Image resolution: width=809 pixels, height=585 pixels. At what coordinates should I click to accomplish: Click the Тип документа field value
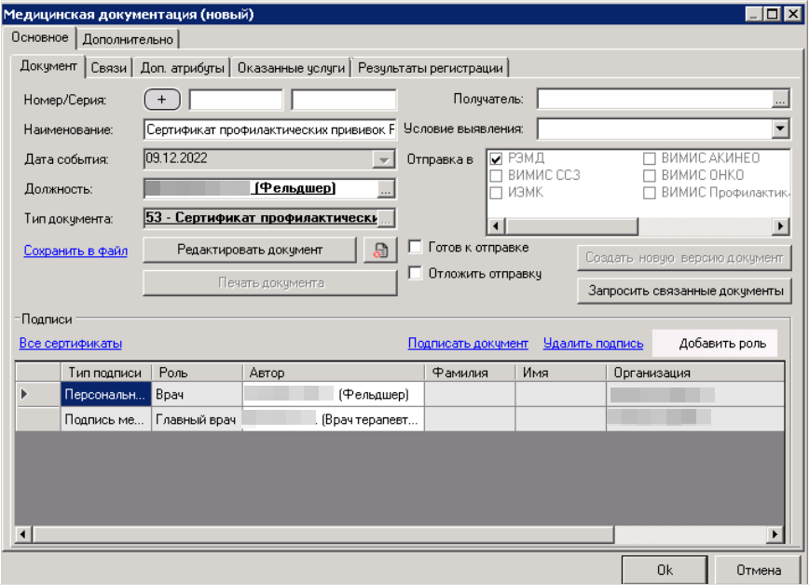point(261,218)
